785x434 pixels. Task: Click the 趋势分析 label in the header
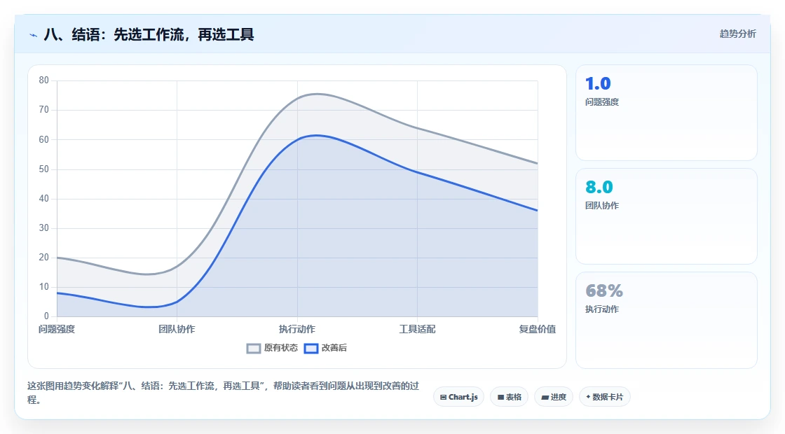tap(737, 34)
